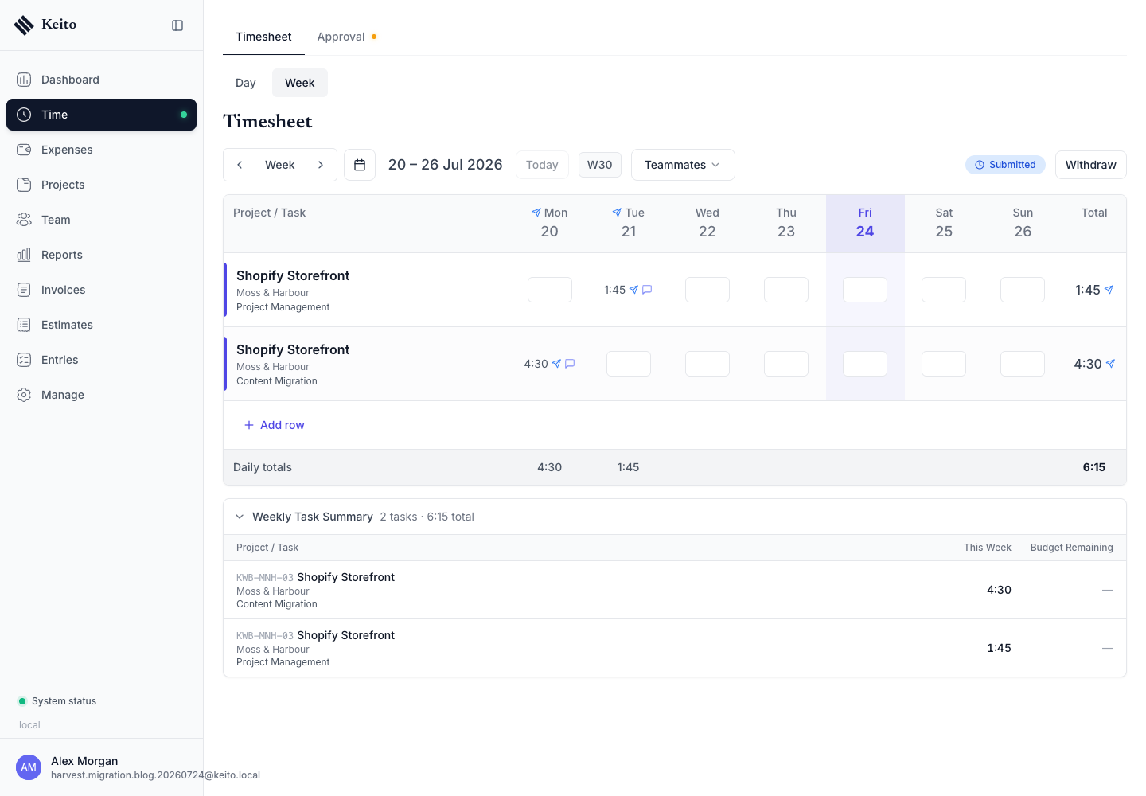Screen dimensions: 1146x796
Task: Click comment icon on Tuesday 1:45 entry
Action: tap(647, 290)
